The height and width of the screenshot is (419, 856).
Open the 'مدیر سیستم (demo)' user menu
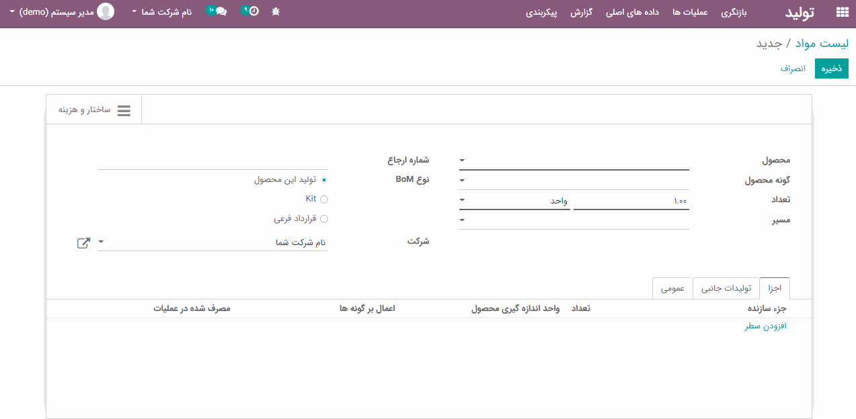pos(52,12)
